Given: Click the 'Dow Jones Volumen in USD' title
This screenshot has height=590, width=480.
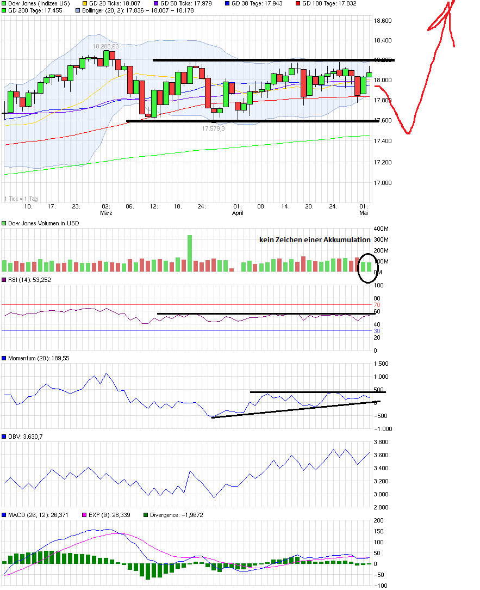Looking at the screenshot, I should click(43, 223).
